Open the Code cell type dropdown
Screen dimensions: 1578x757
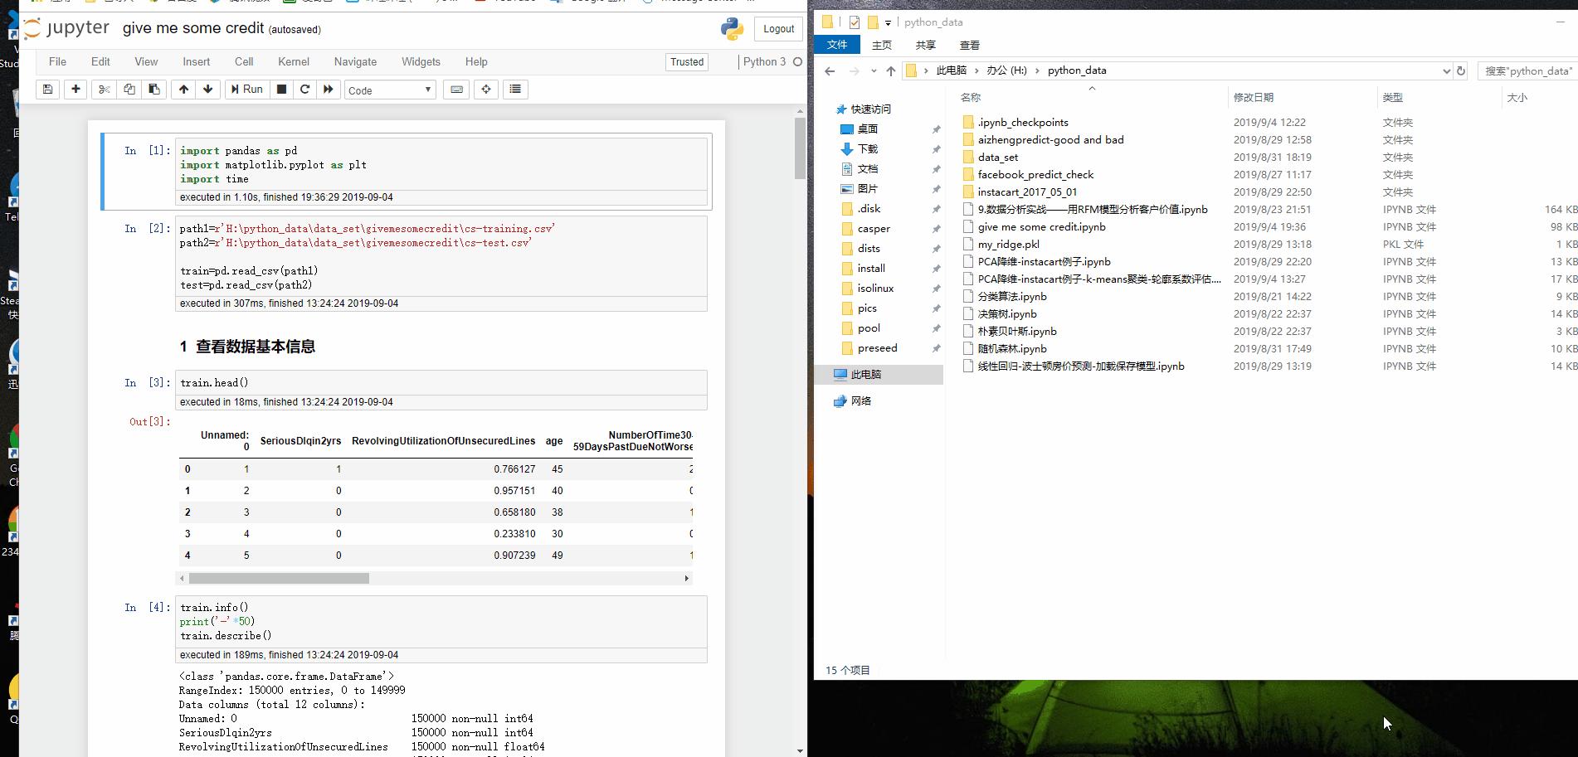[390, 90]
